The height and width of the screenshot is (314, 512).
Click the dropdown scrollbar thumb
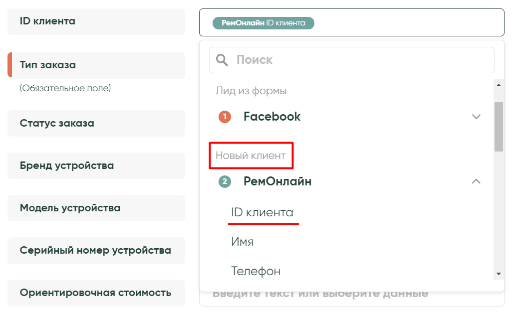click(499, 126)
